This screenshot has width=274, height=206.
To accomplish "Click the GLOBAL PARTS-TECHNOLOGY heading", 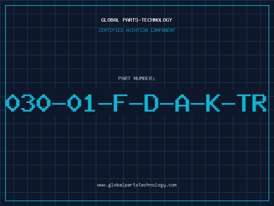I will coord(137,20).
